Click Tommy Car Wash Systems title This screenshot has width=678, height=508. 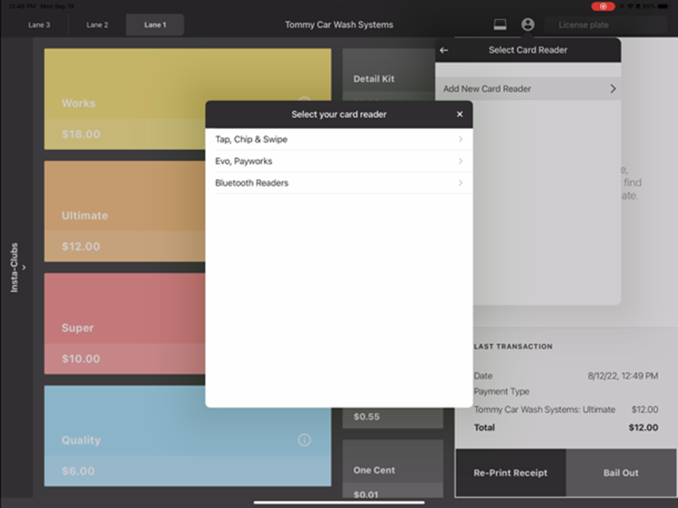pyautogui.click(x=339, y=25)
